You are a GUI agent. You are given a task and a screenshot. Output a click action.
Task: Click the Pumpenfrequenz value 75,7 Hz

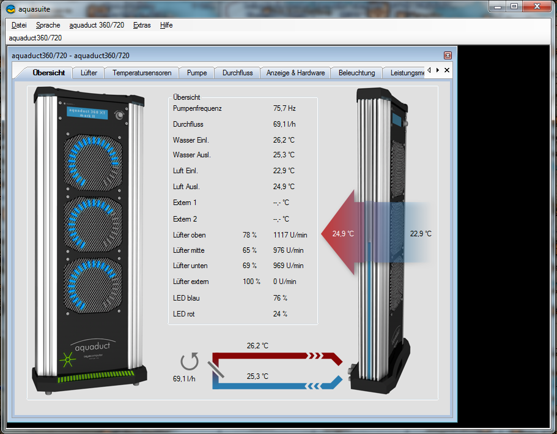[x=284, y=108]
